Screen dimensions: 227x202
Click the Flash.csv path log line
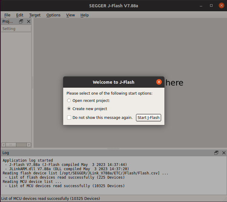point(86,173)
